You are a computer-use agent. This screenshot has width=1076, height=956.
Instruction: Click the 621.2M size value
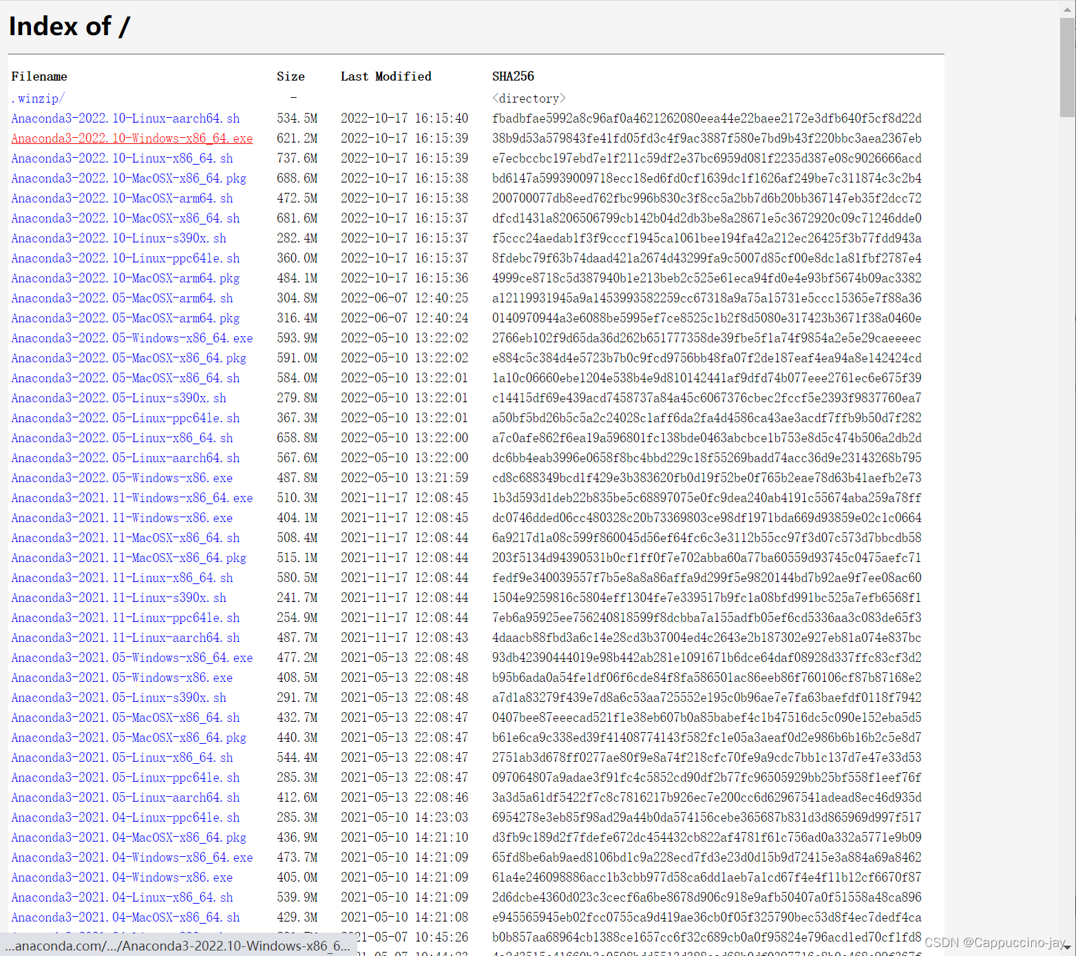297,138
